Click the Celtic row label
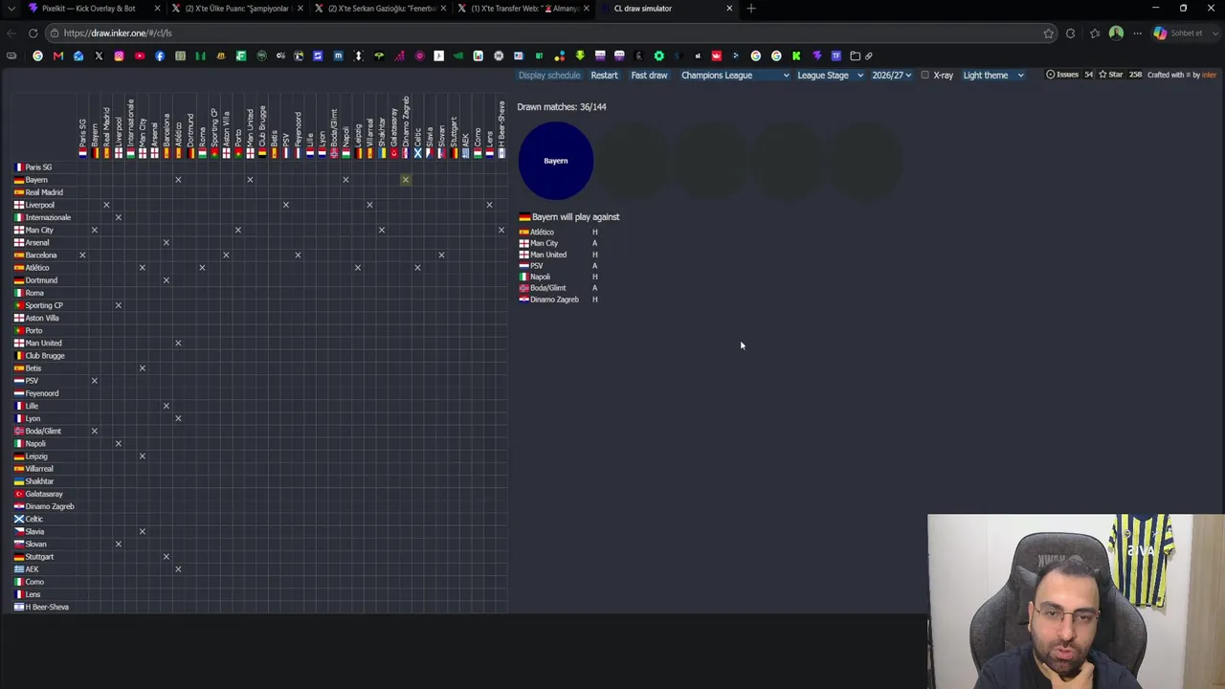 click(29, 519)
